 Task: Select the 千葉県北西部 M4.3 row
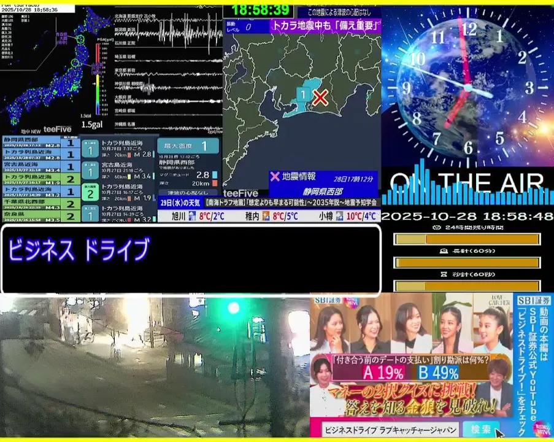[41, 204]
